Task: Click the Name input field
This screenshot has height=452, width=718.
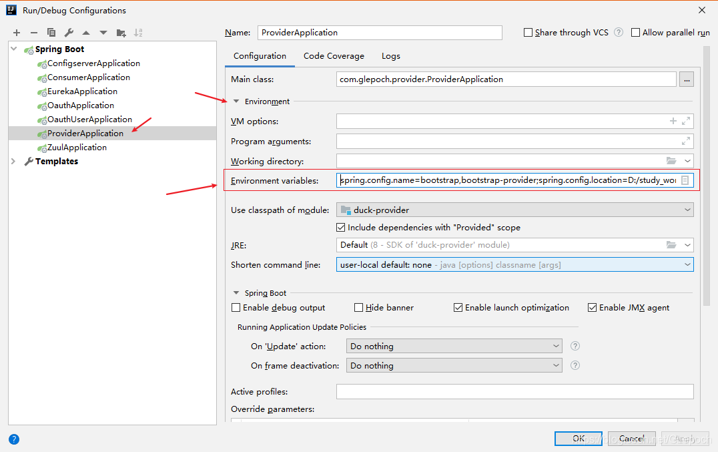Action: [x=380, y=33]
